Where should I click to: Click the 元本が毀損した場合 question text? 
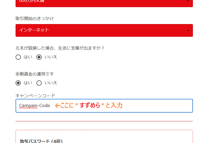pos(60,48)
